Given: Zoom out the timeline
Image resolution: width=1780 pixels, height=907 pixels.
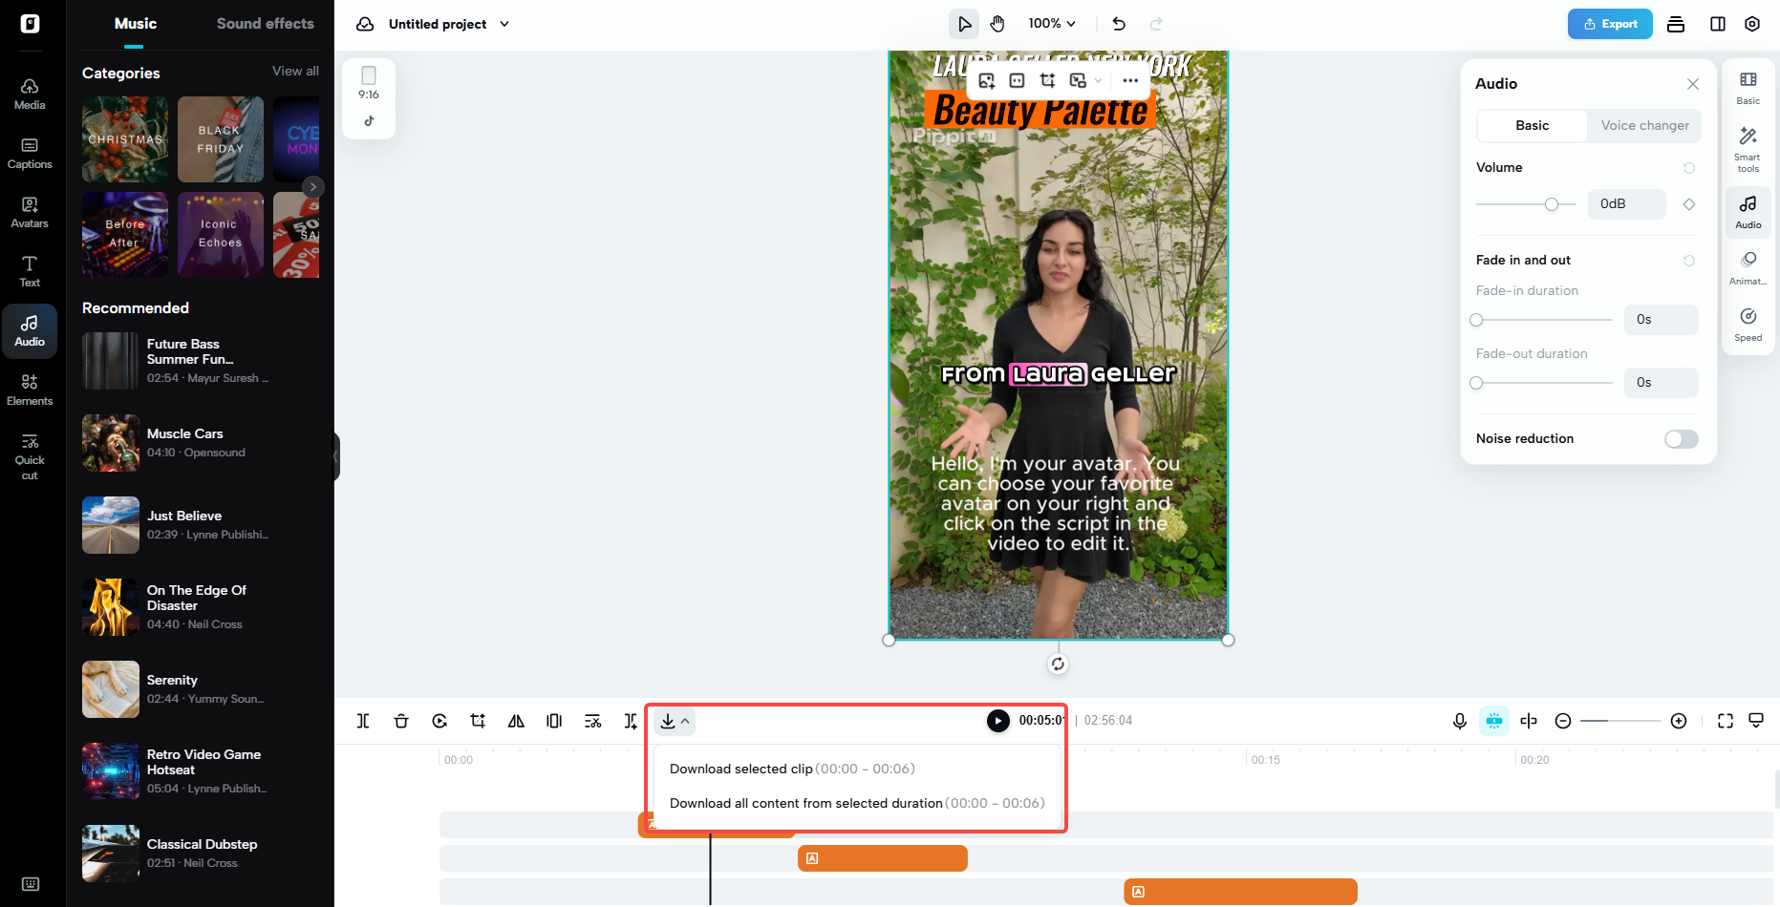Looking at the screenshot, I should 1563,721.
